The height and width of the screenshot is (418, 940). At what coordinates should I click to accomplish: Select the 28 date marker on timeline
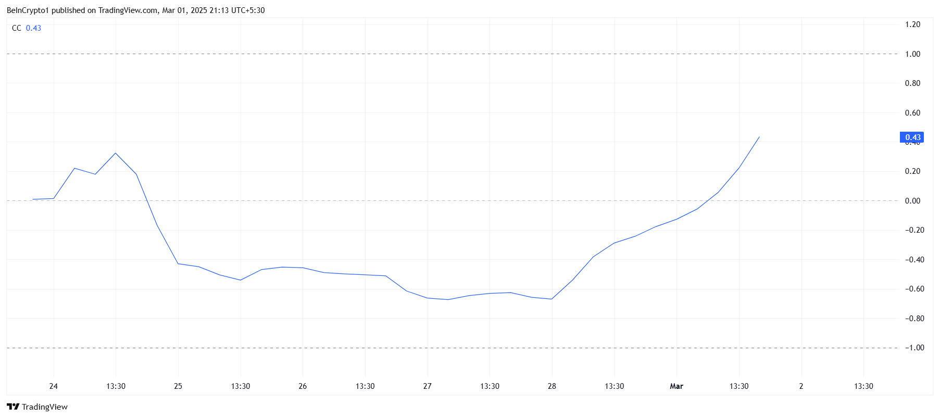tap(552, 386)
